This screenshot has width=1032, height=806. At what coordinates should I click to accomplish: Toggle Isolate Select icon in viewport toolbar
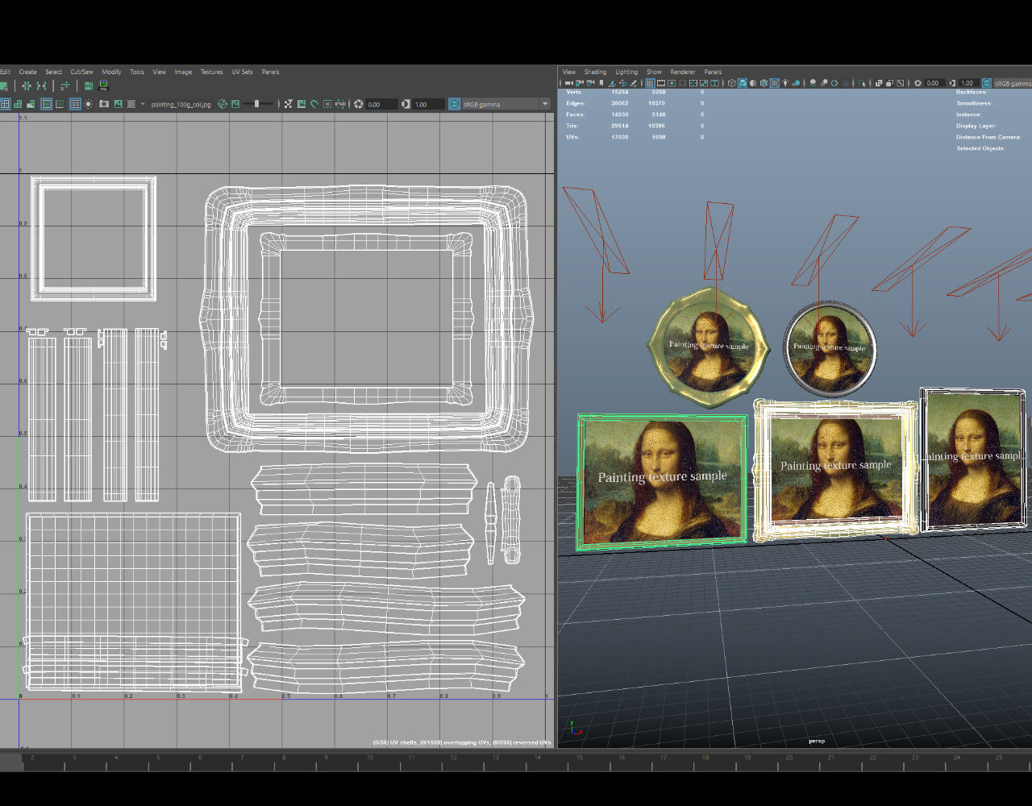pos(862,83)
